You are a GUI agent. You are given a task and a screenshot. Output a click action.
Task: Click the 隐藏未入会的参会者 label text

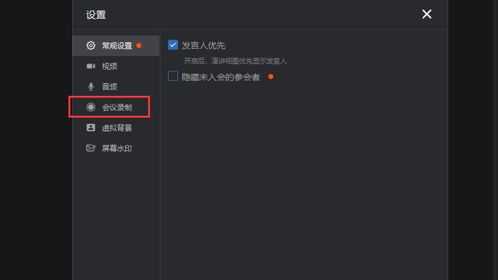coord(220,77)
